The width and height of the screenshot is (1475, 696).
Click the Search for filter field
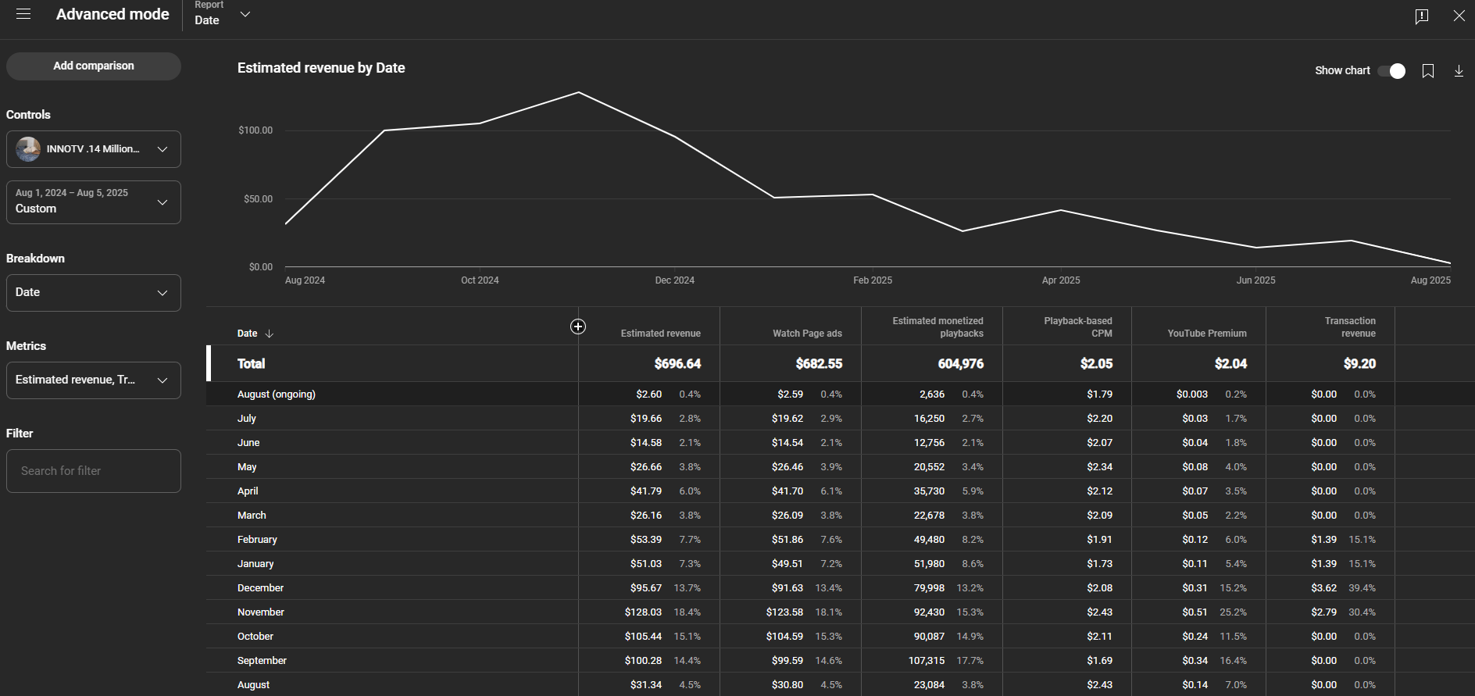[x=94, y=471]
